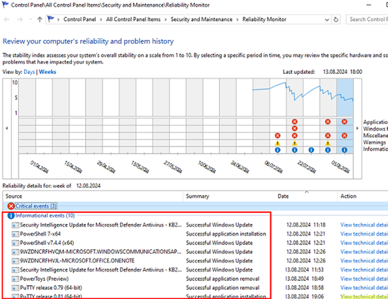
Task: Click the blue info icon beside Informational events
Action: pyautogui.click(x=11, y=216)
